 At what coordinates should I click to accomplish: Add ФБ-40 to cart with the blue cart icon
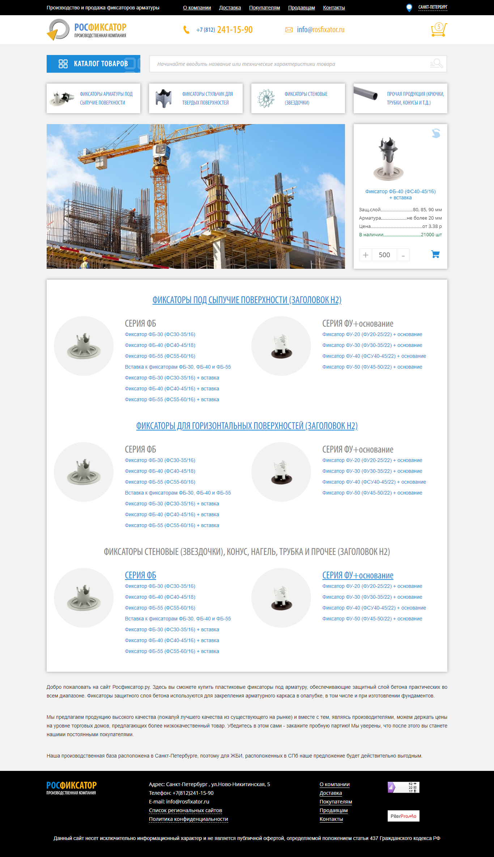(435, 254)
